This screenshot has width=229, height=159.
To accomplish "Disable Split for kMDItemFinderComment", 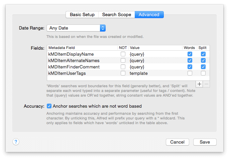I will [203, 67].
